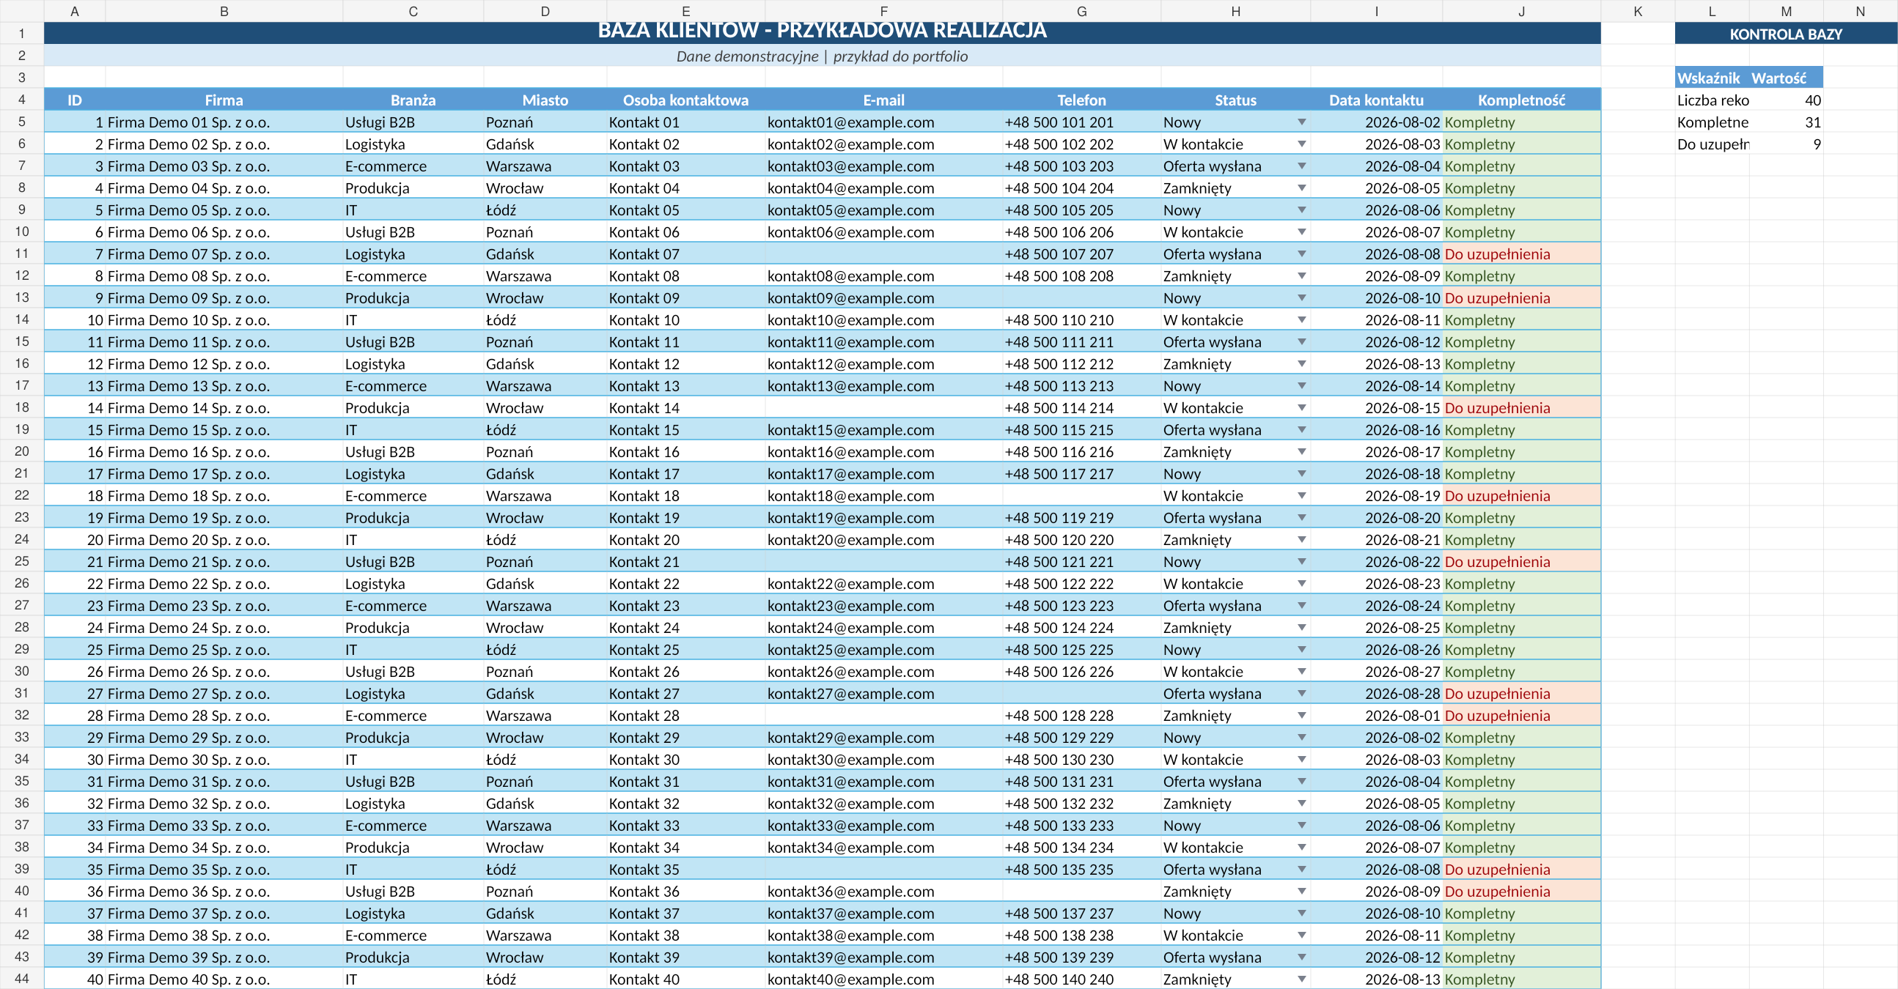Open Status dropdown for Firma Demo 35
This screenshot has width=1898, height=989.
(1301, 869)
